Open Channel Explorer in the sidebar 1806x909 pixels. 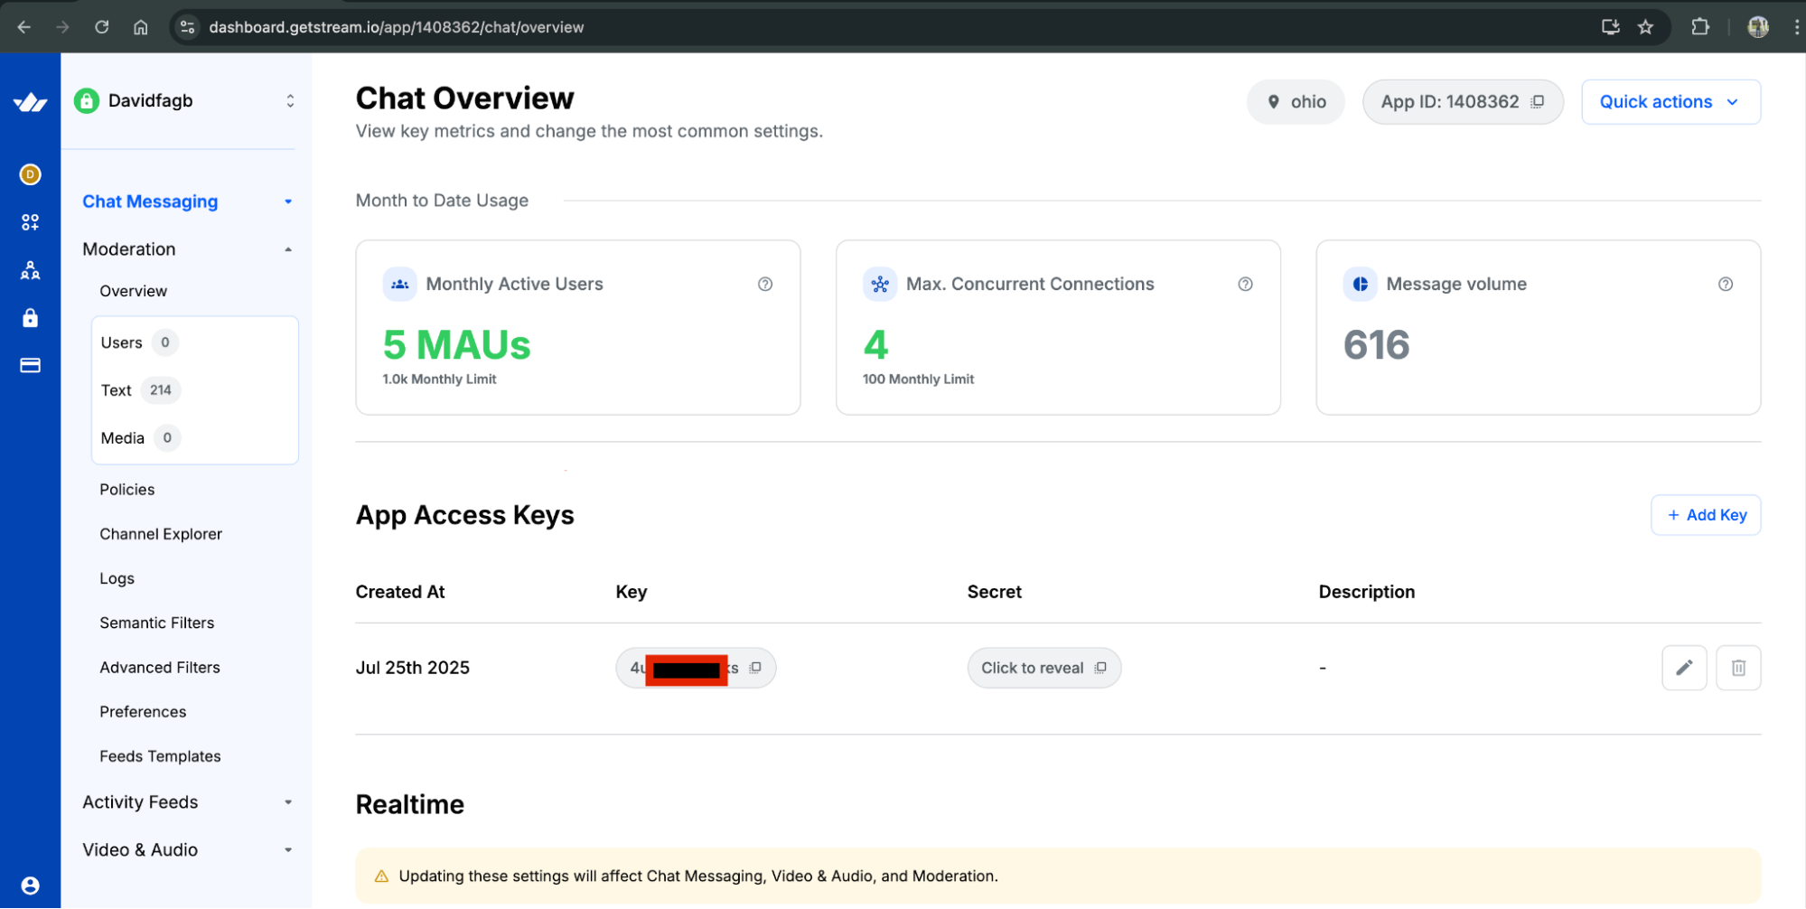click(x=161, y=534)
